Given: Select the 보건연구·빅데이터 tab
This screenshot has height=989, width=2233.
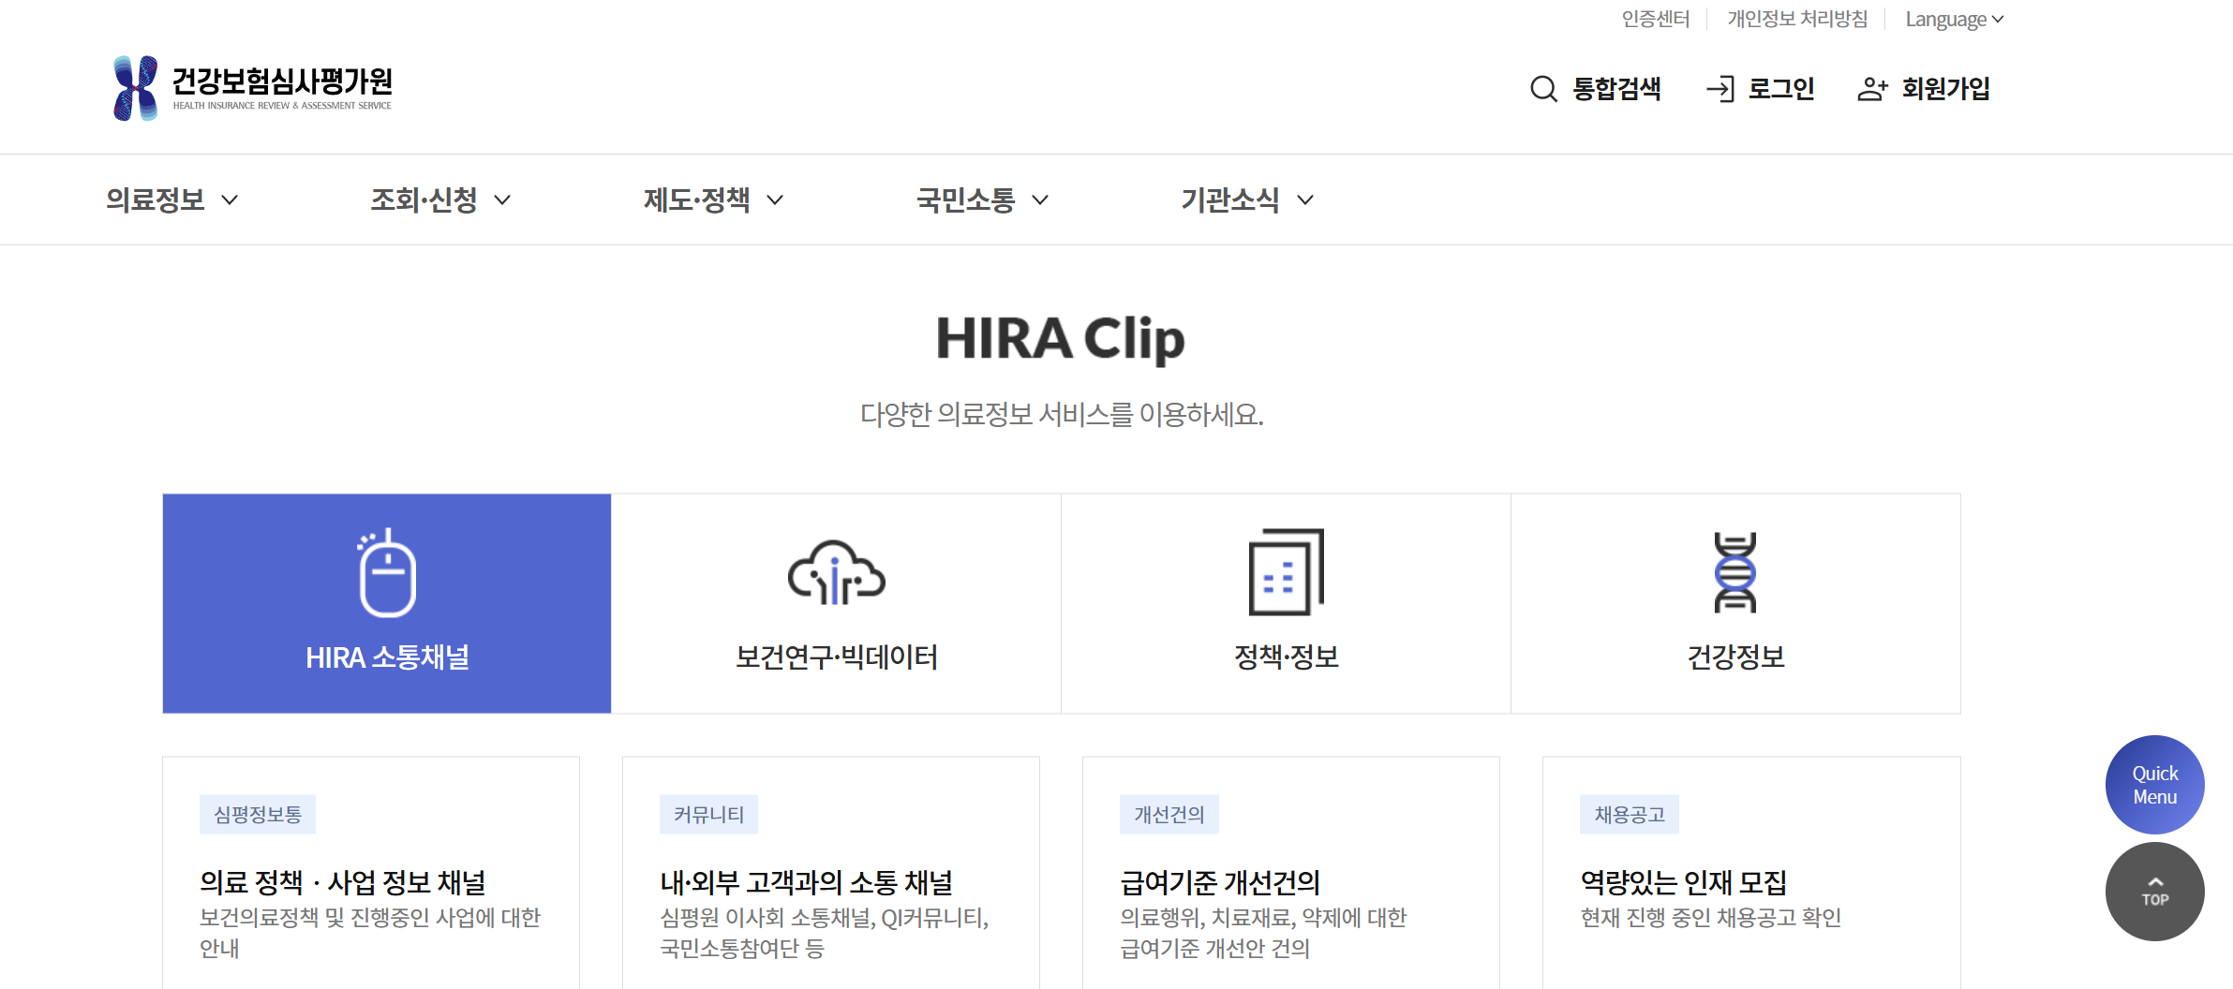Looking at the screenshot, I should pyautogui.click(x=837, y=603).
